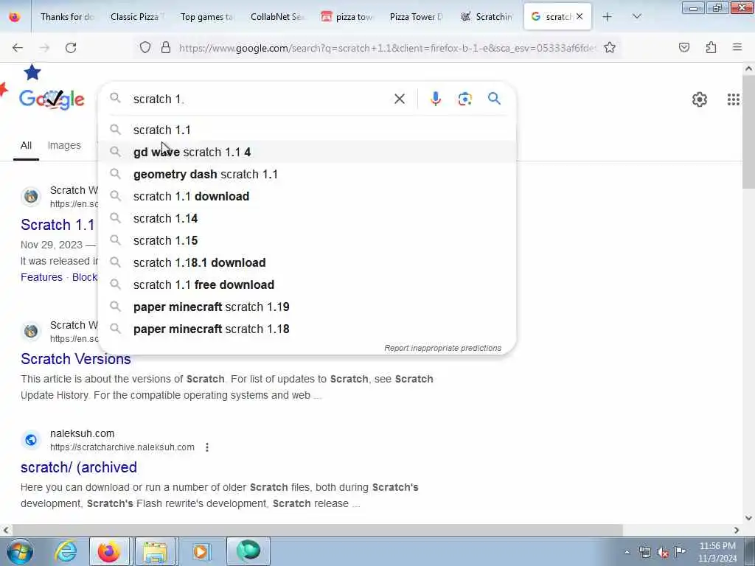Click the taskbar clock showing 11:56 PM
The width and height of the screenshot is (755, 566).
(x=717, y=552)
